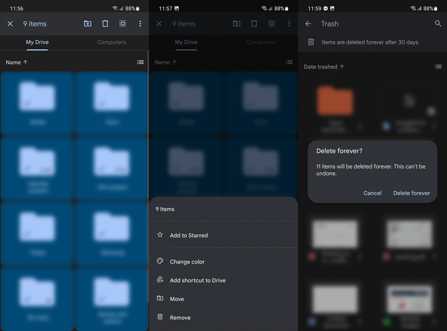The width and height of the screenshot is (447, 331).
Task: Tap the trash icon in the dimmed middle toolbar
Action: pos(254,24)
